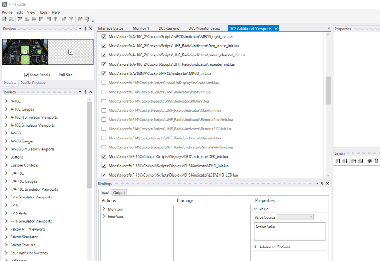The image size is (380, 261).
Task: Click the monitor 2 preview thumbnail
Action: pos(71,52)
